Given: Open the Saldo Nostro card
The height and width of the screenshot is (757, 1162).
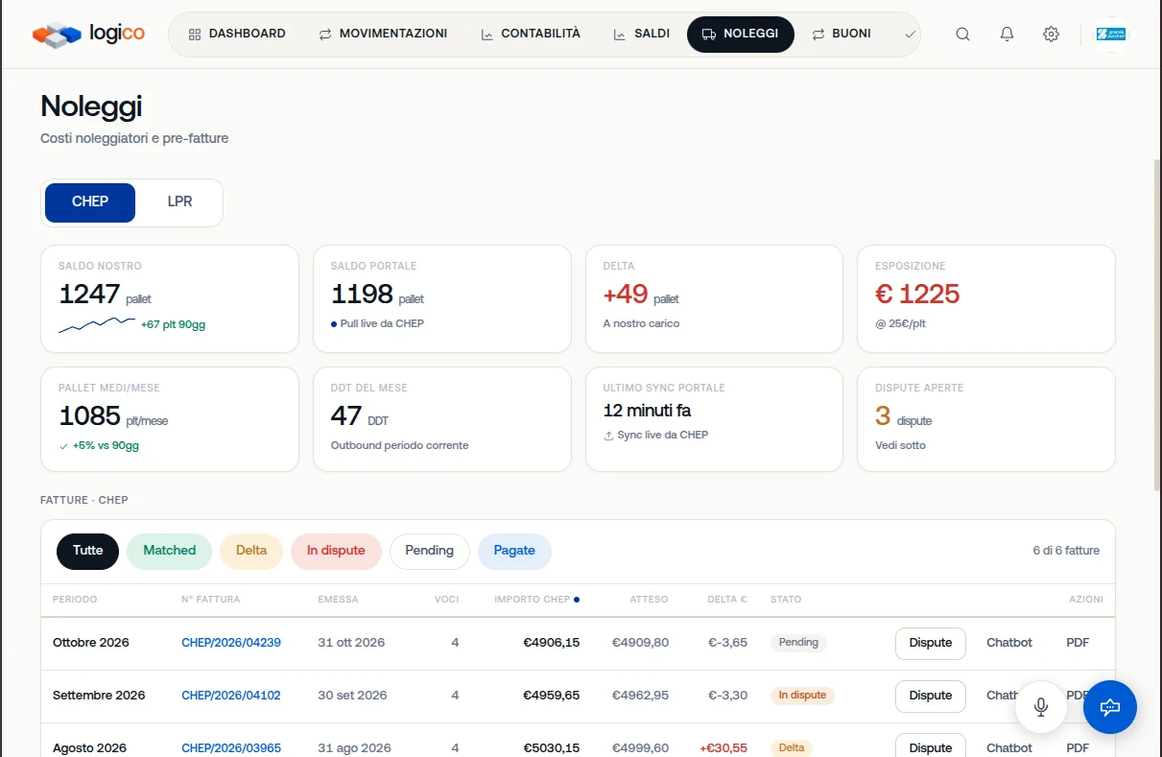Looking at the screenshot, I should coord(170,298).
